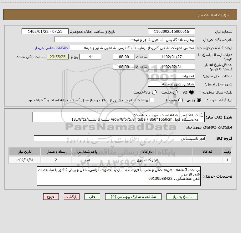Click the بازگشت back button
The height and width of the screenshot is (233, 241).
[72, 197]
